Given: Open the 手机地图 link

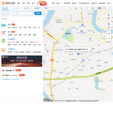Looking at the screenshot, I should coord(67,3).
